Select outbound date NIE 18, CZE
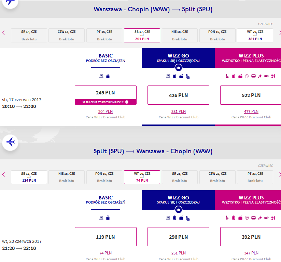 [x=180, y=35]
